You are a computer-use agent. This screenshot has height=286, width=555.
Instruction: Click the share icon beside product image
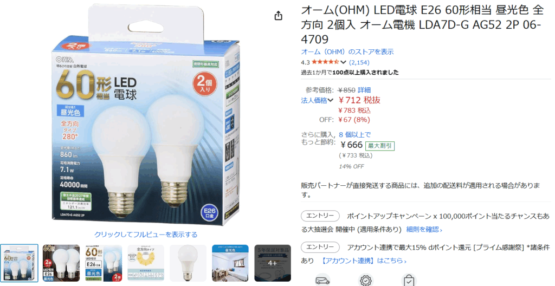point(279,16)
